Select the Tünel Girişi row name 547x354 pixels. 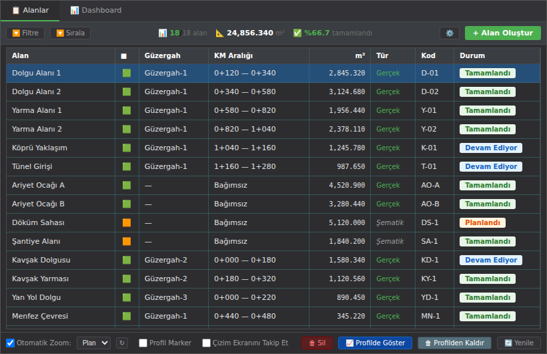point(32,167)
